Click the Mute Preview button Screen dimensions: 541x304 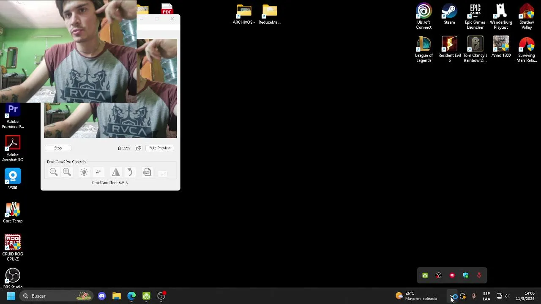pos(159,148)
